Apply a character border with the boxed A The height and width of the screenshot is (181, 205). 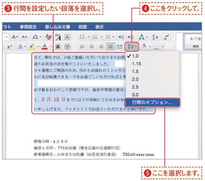tap(67, 37)
